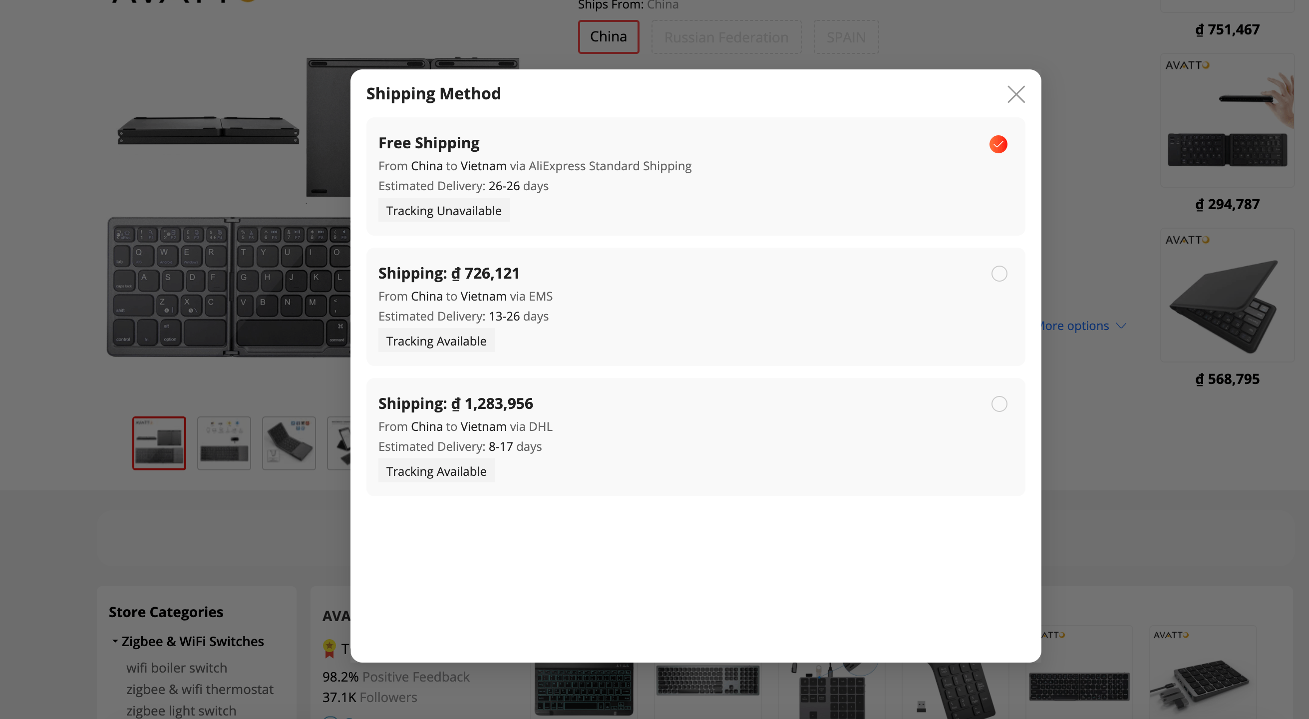1309x719 pixels.
Task: Open zigbee light switch category
Action: pyautogui.click(x=181, y=711)
